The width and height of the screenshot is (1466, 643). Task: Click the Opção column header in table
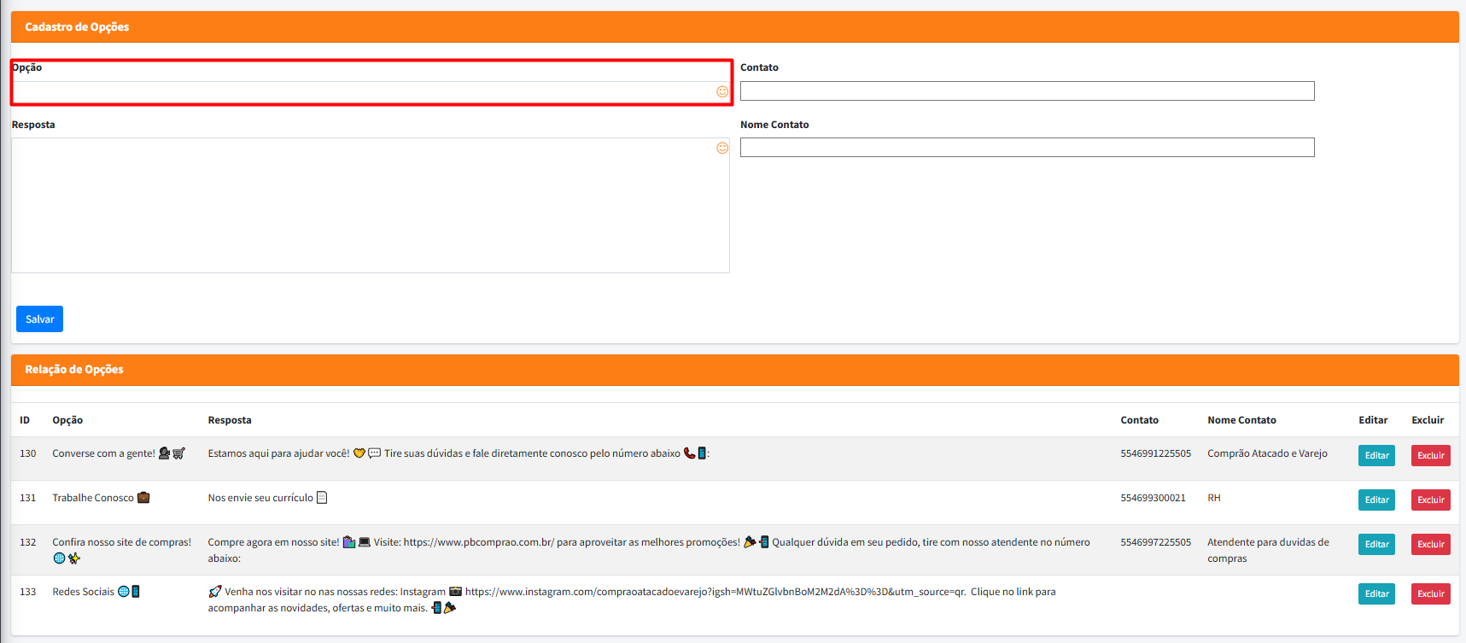67,420
